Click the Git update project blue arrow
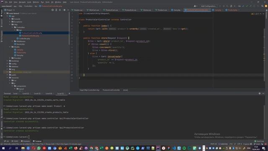The height and width of the screenshot is (151, 268). point(243,6)
